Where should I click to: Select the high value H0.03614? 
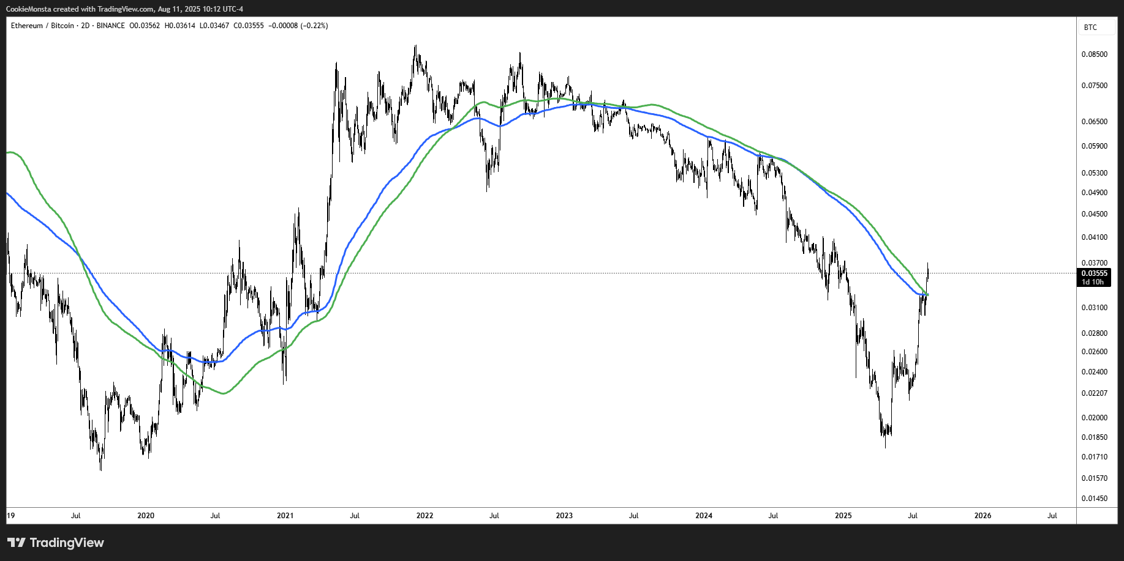tap(180, 26)
